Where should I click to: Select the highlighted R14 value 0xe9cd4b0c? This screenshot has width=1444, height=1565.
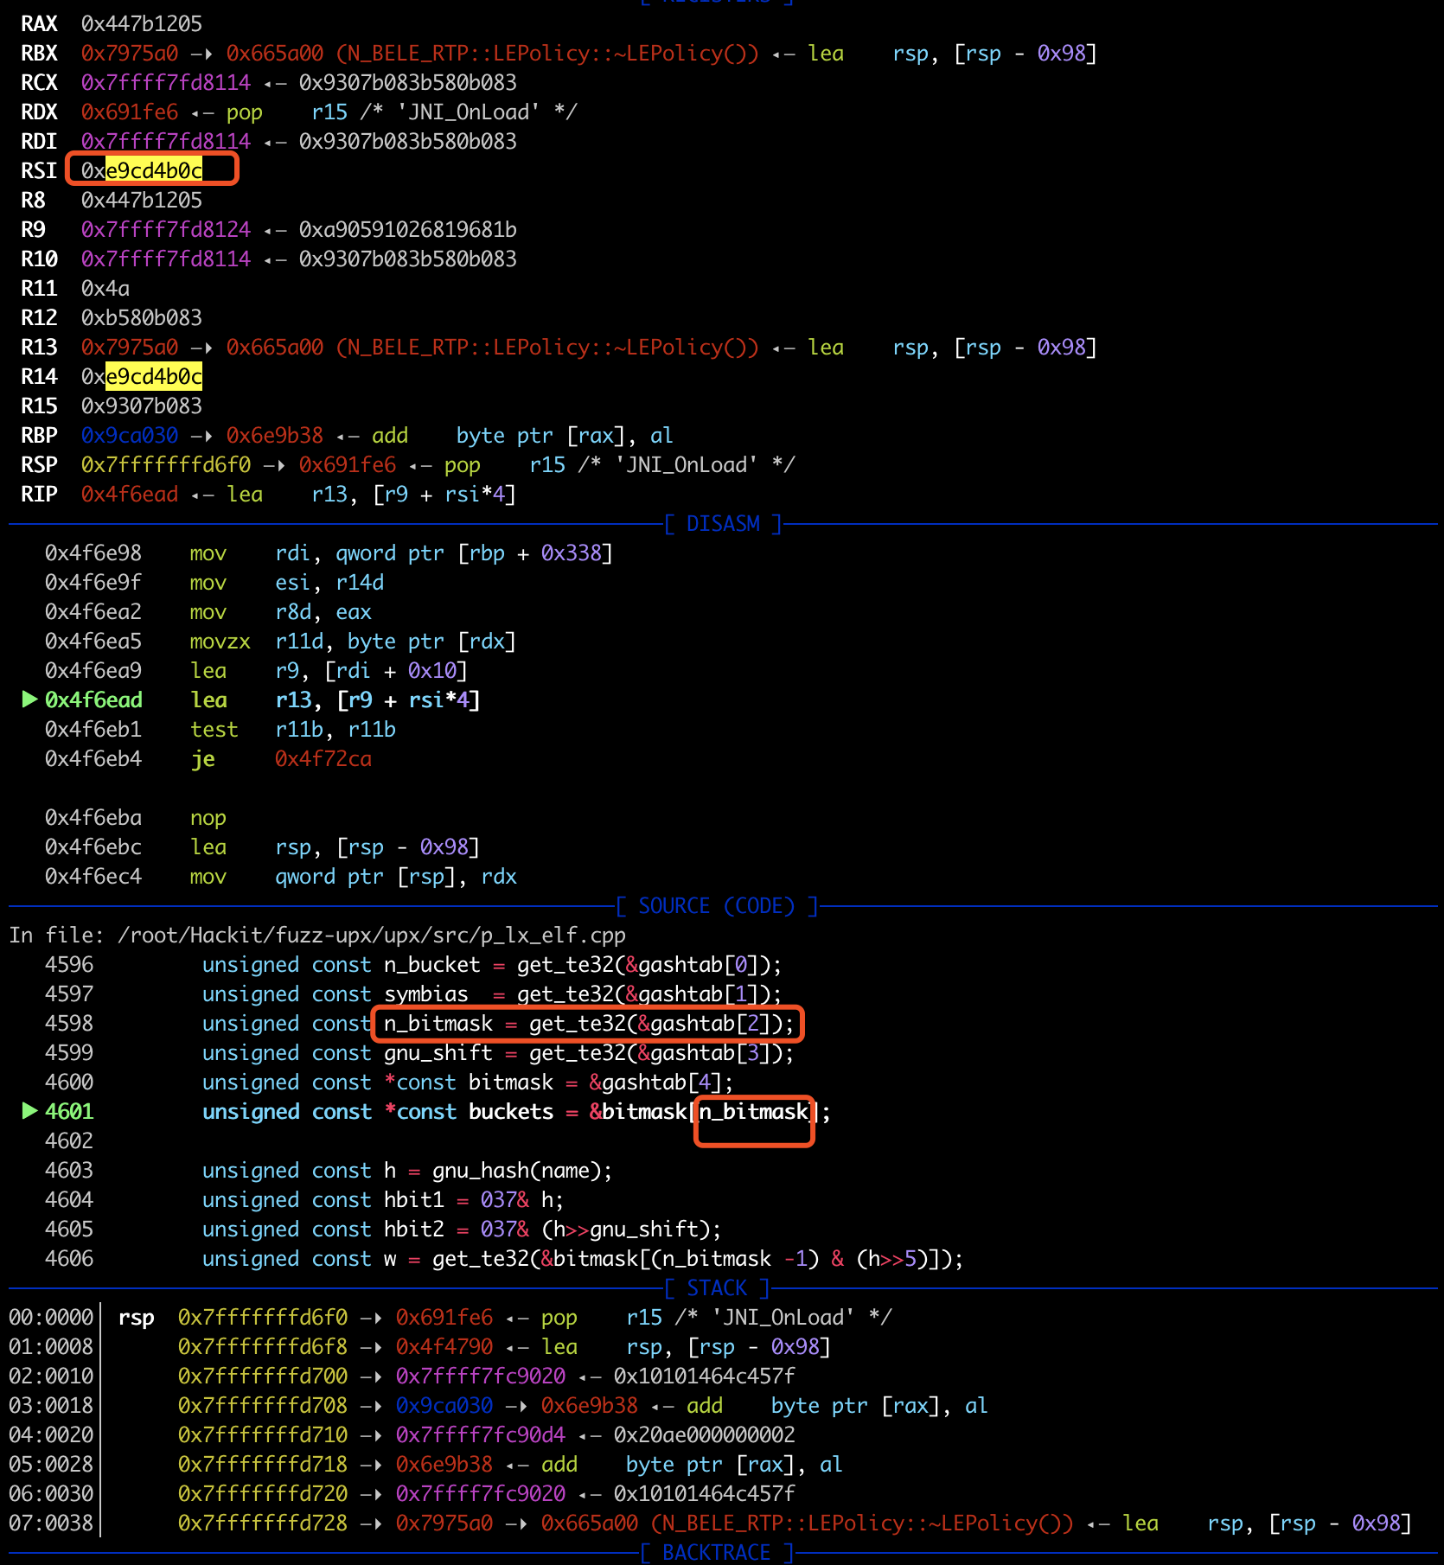(x=142, y=377)
